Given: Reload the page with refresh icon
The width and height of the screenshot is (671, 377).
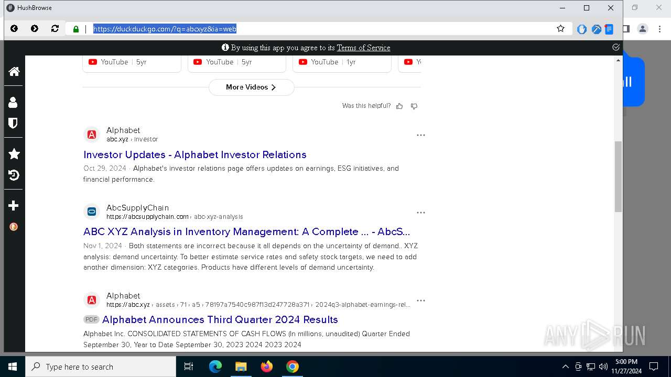Looking at the screenshot, I should pos(55,29).
